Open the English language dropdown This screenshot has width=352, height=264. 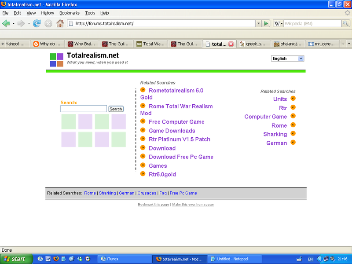coord(288,59)
